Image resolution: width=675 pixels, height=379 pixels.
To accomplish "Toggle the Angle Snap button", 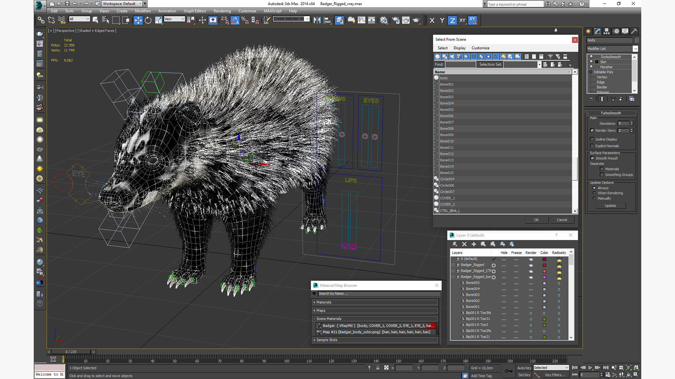I will click(x=235, y=20).
